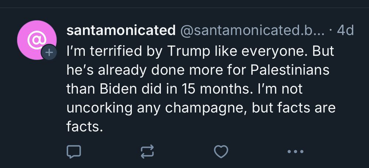The image size is (369, 168).
Task: Open the @santamonicated.b... handle link
Action: pyautogui.click(x=252, y=31)
